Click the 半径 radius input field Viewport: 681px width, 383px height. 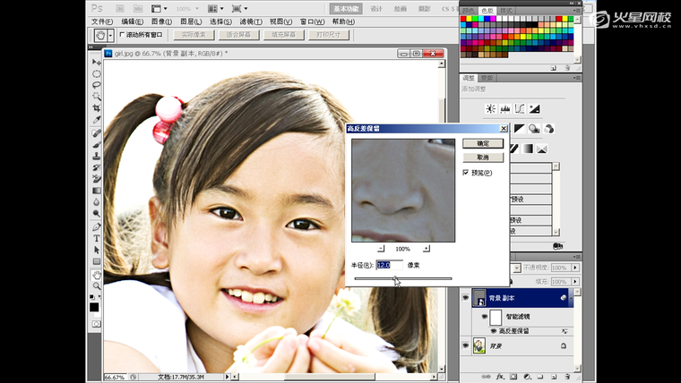pyautogui.click(x=389, y=265)
